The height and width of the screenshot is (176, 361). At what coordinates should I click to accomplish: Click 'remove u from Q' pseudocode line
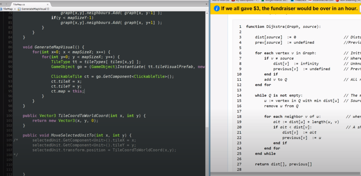tap(281, 106)
